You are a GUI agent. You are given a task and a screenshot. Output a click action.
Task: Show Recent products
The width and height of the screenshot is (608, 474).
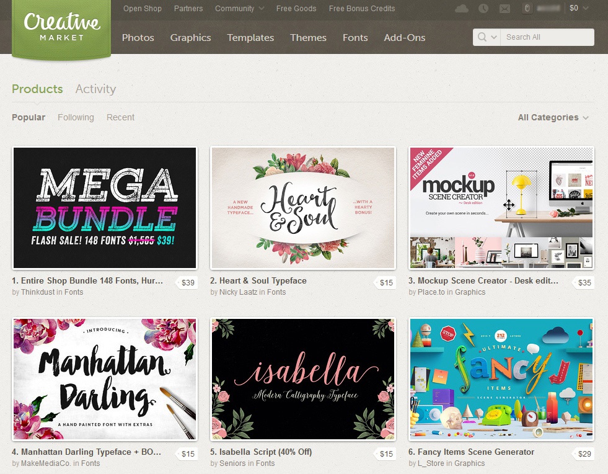[x=120, y=117]
